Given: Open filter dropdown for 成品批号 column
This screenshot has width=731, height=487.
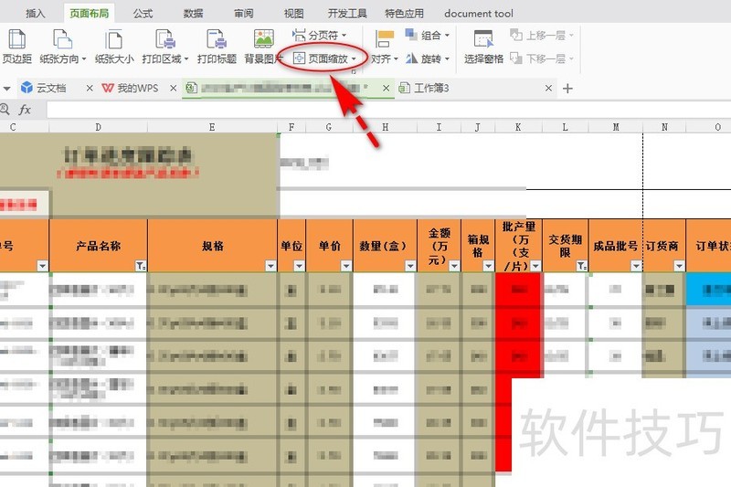Looking at the screenshot, I should (636, 266).
